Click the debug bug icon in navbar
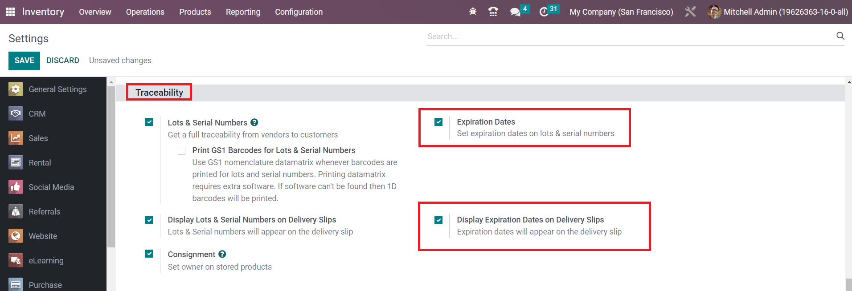 pyautogui.click(x=473, y=12)
